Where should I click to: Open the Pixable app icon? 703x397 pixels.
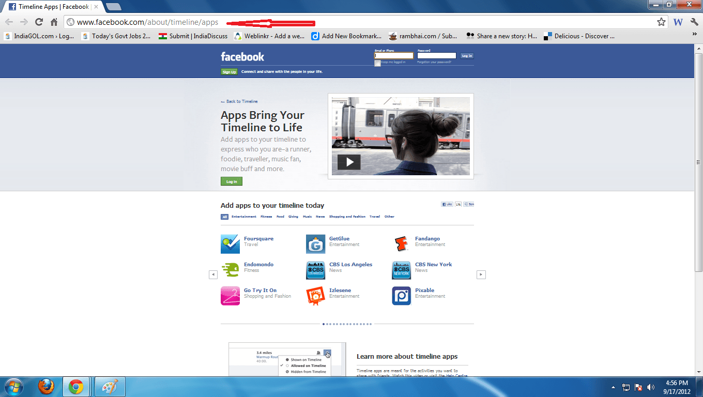coord(401,295)
